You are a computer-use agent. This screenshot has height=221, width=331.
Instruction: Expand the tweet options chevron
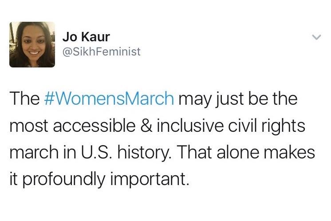pos(316,38)
